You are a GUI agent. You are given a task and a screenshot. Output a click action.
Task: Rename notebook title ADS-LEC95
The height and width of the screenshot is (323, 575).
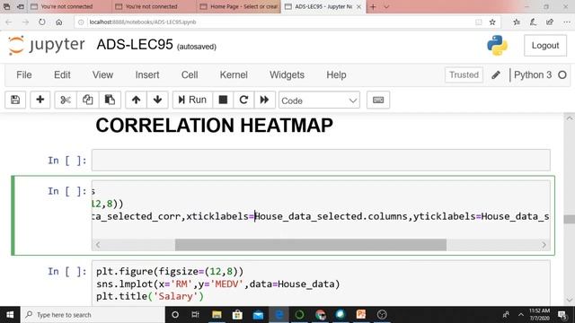click(135, 45)
